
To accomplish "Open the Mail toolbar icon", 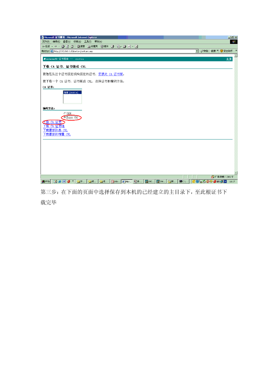I will (x=118, y=46).
